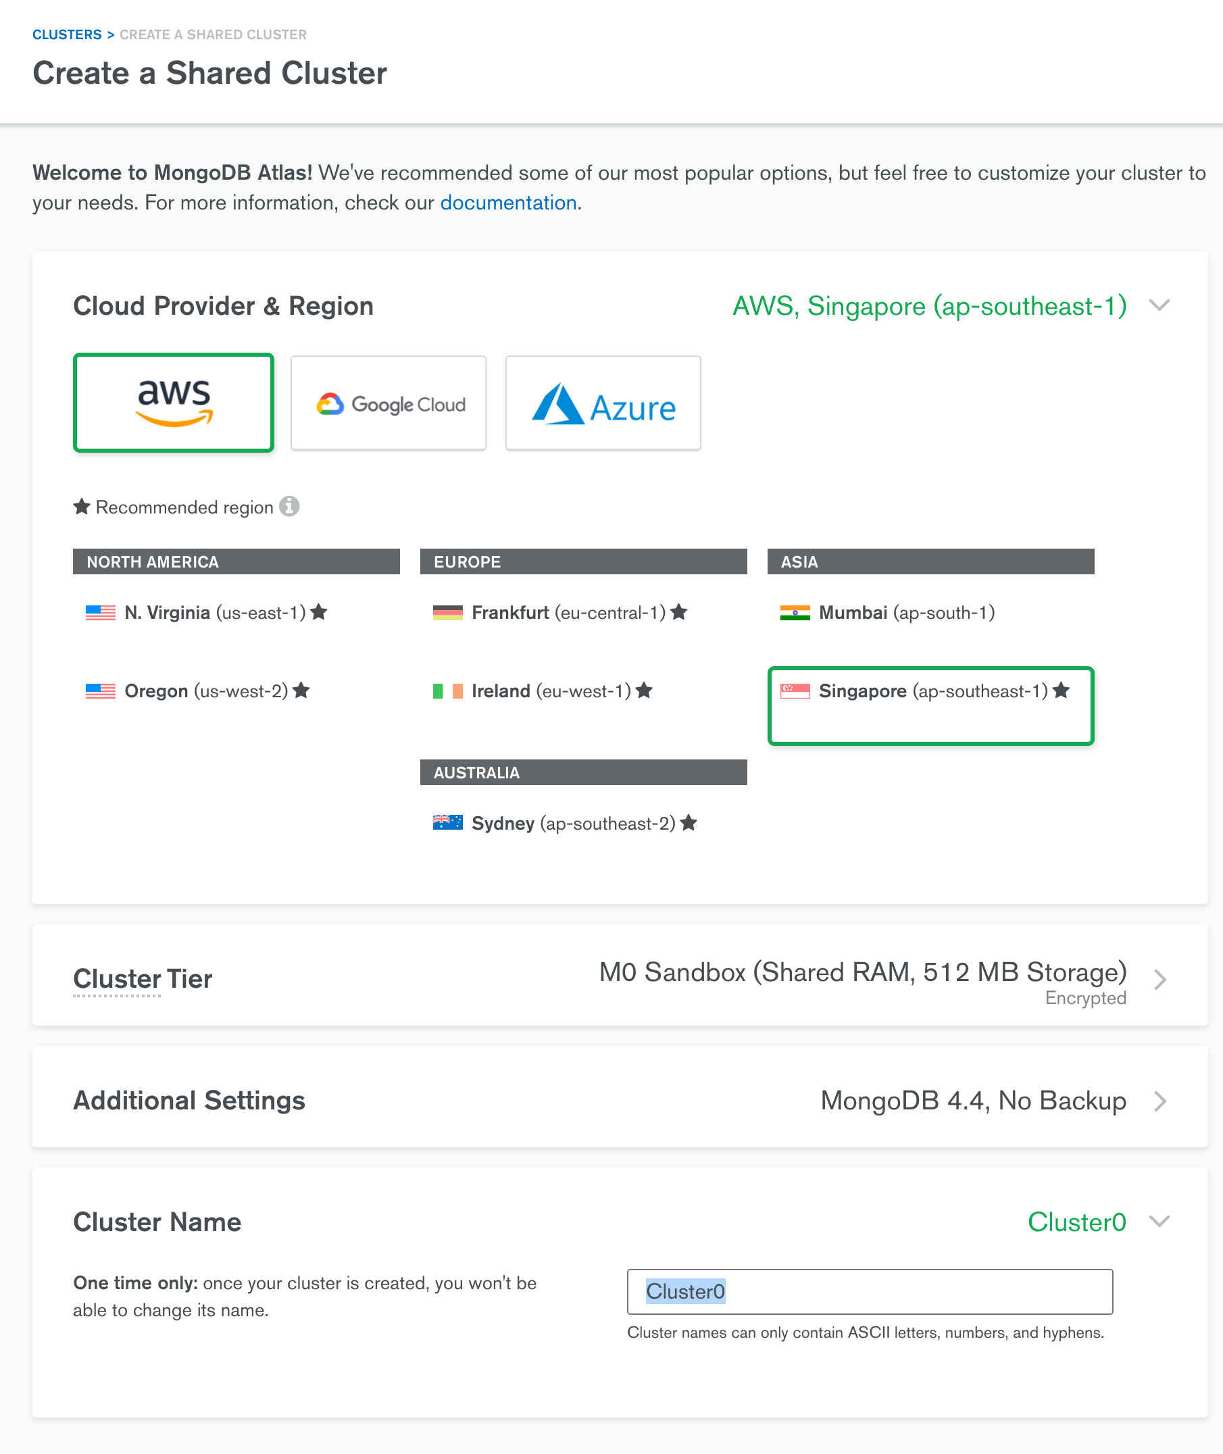Click the Cloud Provider & Region heading
The height and width of the screenshot is (1454, 1223).
coord(223,306)
